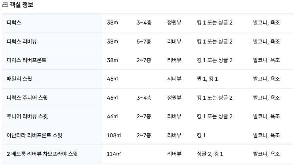The height and width of the screenshot is (167, 294).
Task: Click the 5~7층 floor cell
Action: click(x=144, y=42)
